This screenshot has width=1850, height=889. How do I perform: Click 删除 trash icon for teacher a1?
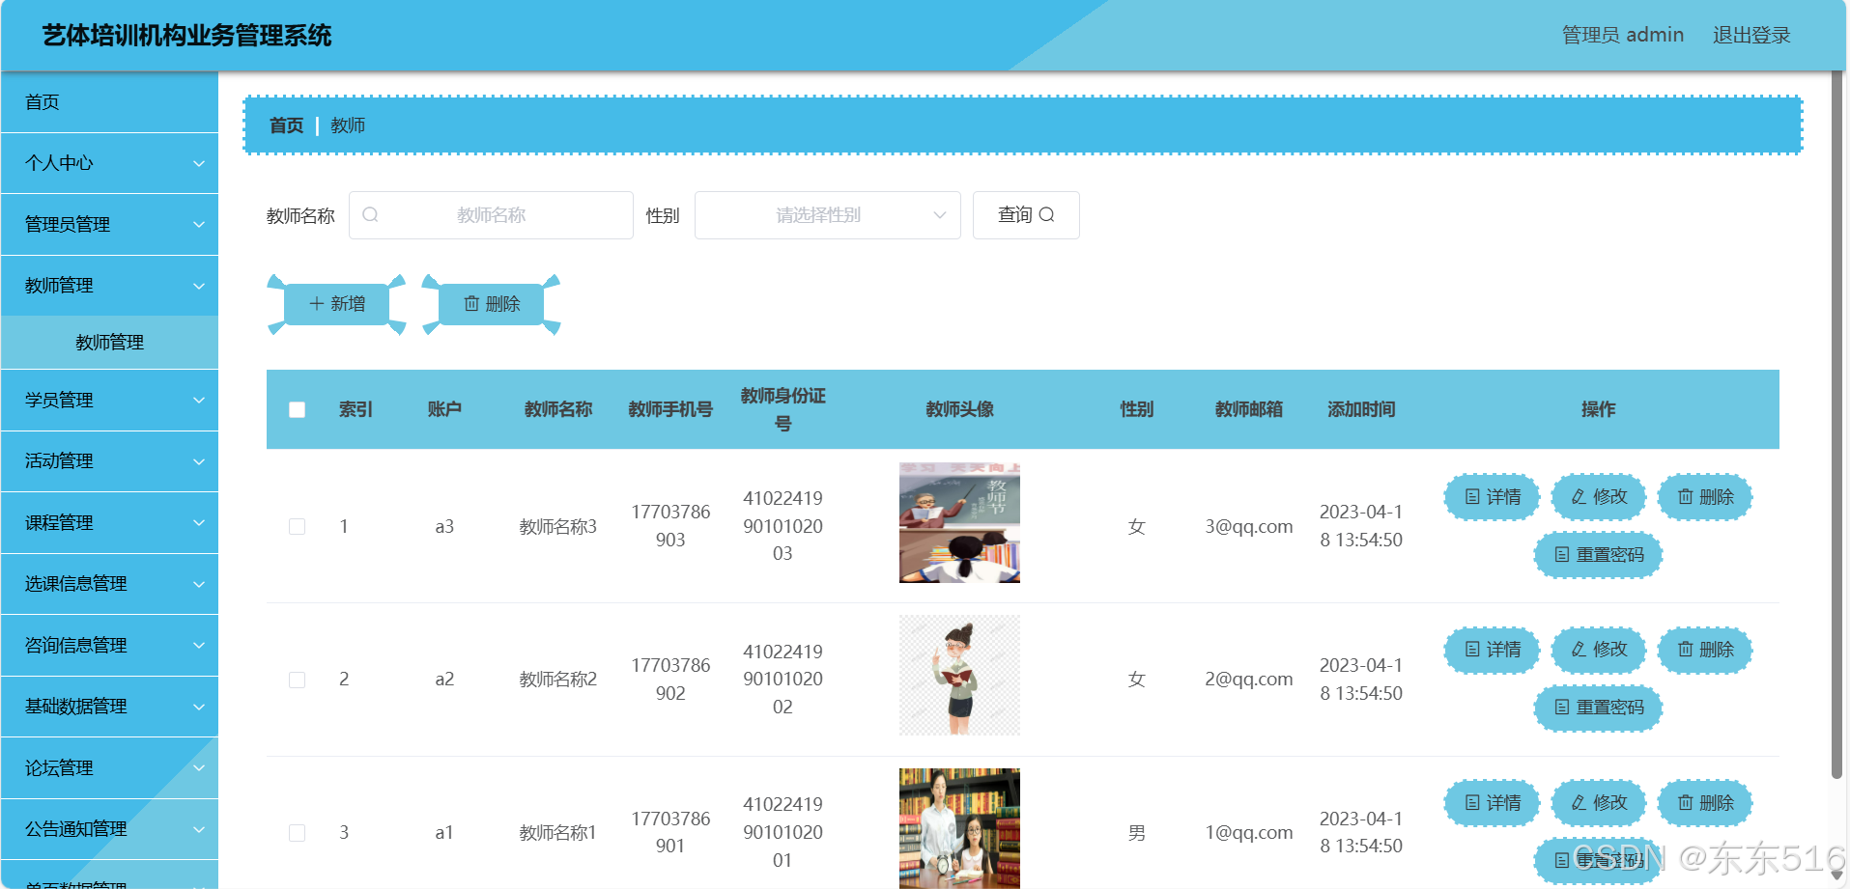[x=1685, y=803]
